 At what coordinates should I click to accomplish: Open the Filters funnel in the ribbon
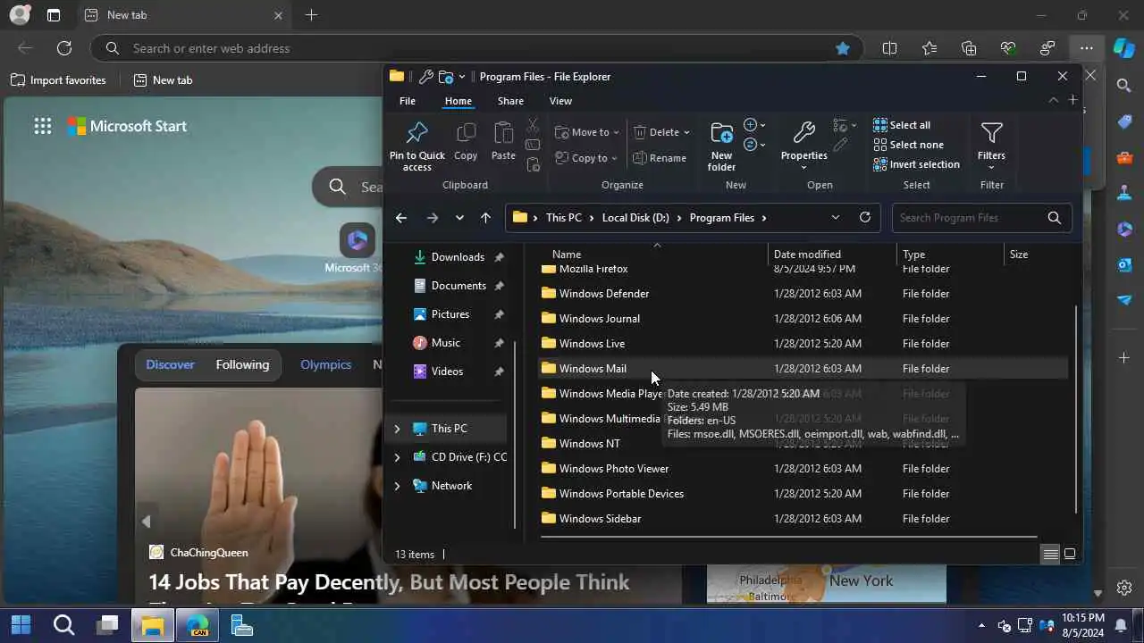(x=991, y=145)
